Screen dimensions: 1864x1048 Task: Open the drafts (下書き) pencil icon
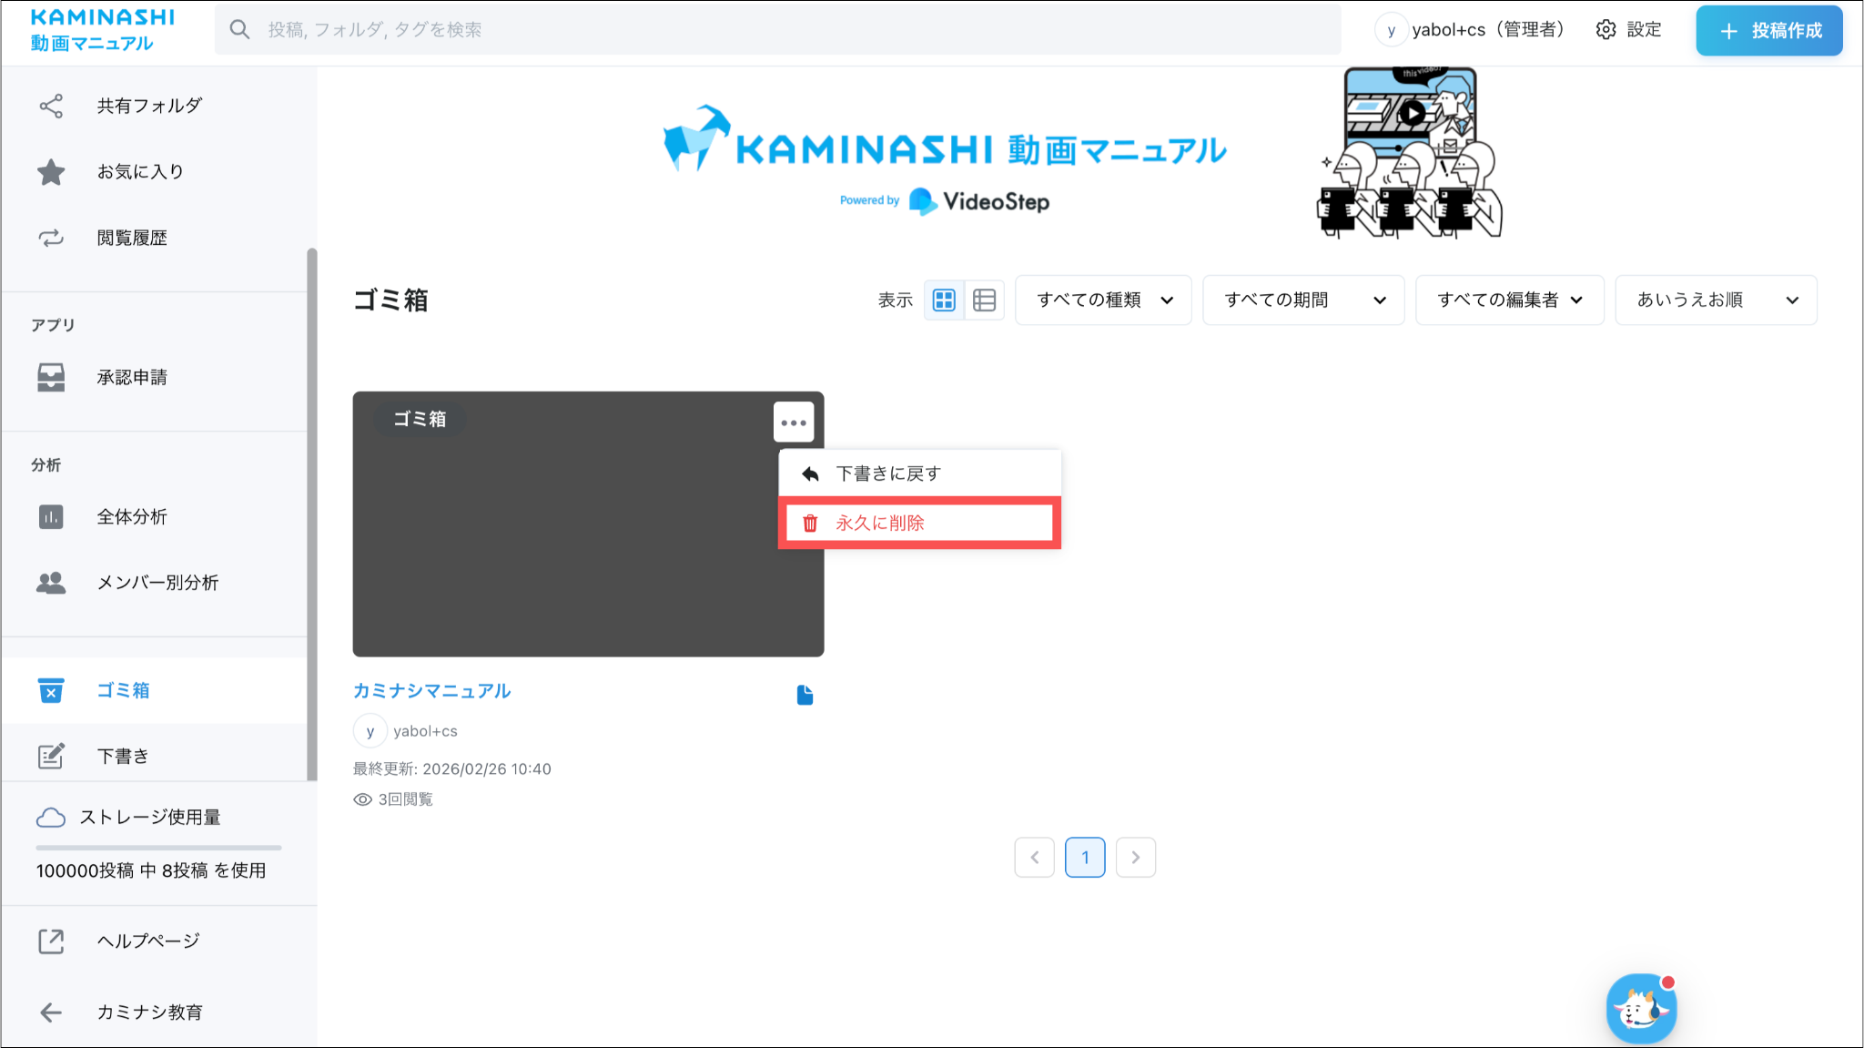coord(51,756)
